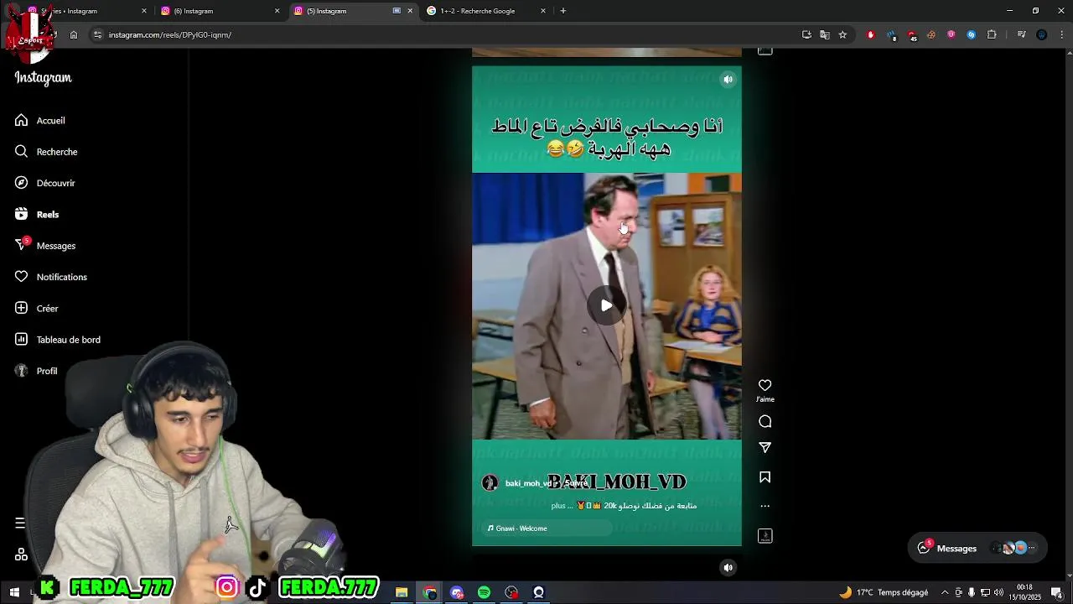Open the reel's three-dot more options
Screen dimensions: 1073x604
[765, 507]
